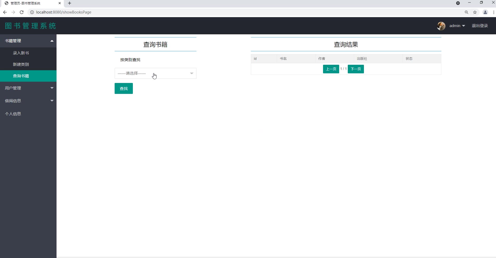Click the 图书管理系统 logo title
This screenshot has width=496, height=258.
coord(30,26)
